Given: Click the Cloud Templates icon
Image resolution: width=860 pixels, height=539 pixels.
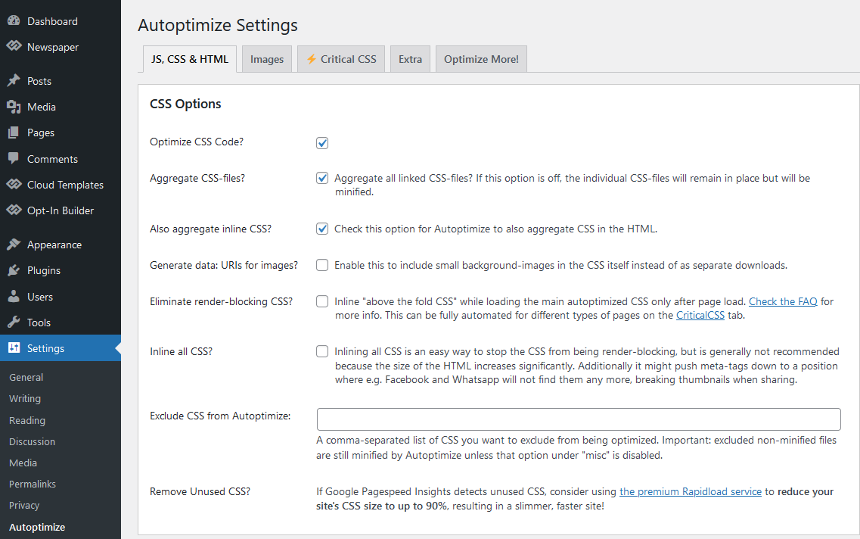Looking at the screenshot, I should [14, 184].
